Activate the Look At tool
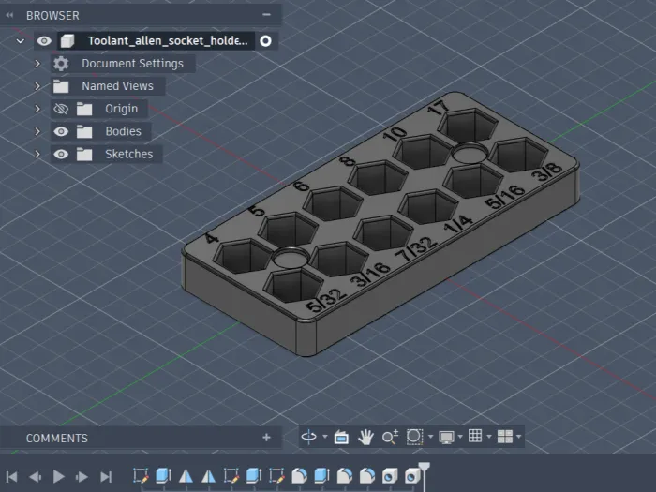656x492 pixels. [341, 438]
